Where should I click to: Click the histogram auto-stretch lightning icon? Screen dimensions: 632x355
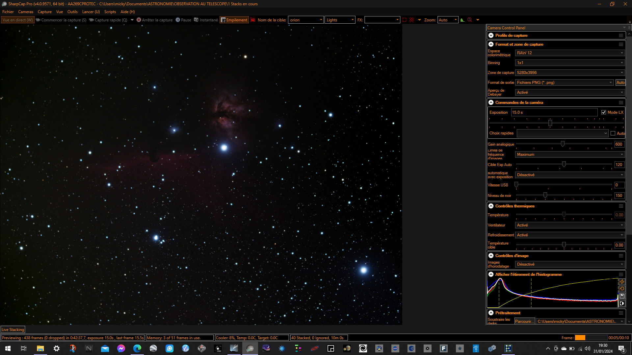622,282
